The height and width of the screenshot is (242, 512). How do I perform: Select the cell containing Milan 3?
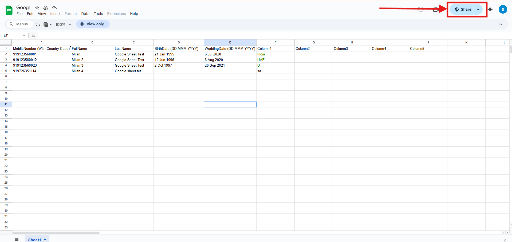click(92, 65)
